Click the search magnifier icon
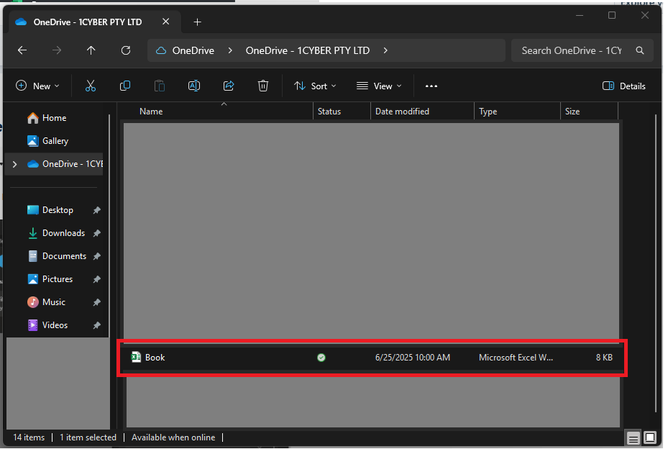 pyautogui.click(x=639, y=50)
